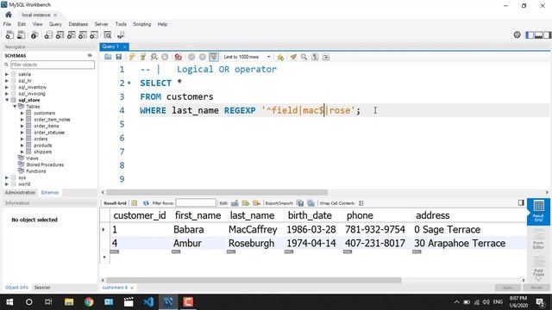Viewport: 552px width, 310px height.
Task: Create a new table toolbar icon
Action: (x=60, y=34)
